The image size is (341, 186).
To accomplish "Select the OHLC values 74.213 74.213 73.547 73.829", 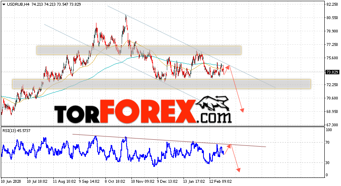I will point(56,4).
